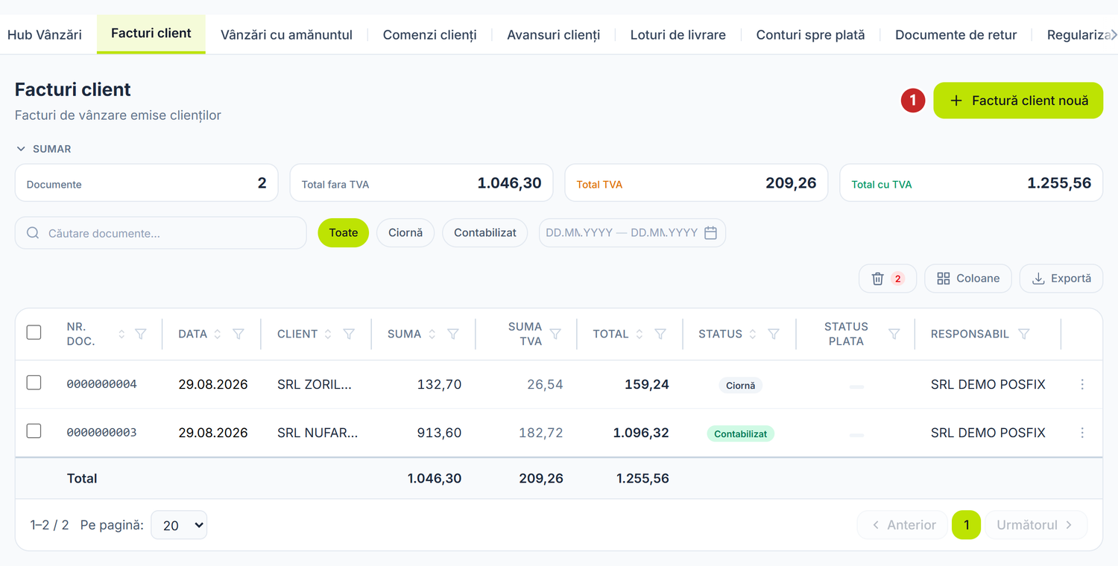Viewport: 1118px width, 566px height.
Task: Open the trash bin with 2 items
Action: click(888, 279)
